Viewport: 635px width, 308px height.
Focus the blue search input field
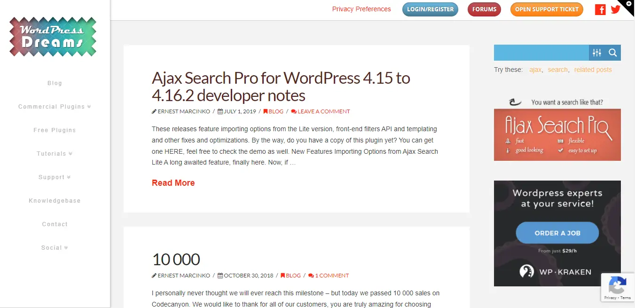click(x=541, y=53)
